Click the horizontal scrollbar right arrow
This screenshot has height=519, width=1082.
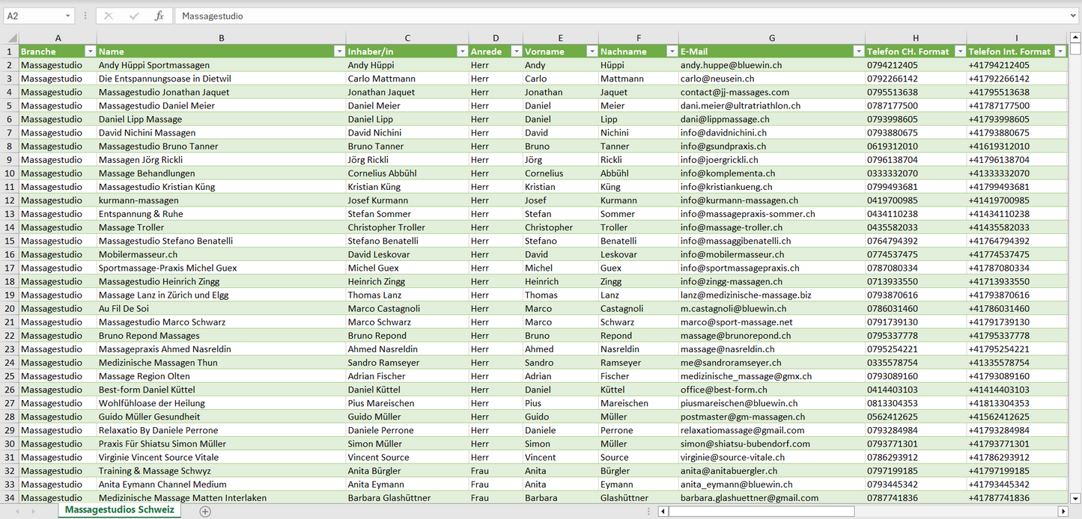tap(1063, 512)
